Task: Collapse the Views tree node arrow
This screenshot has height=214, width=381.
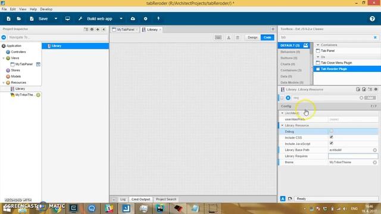Action: [4, 58]
